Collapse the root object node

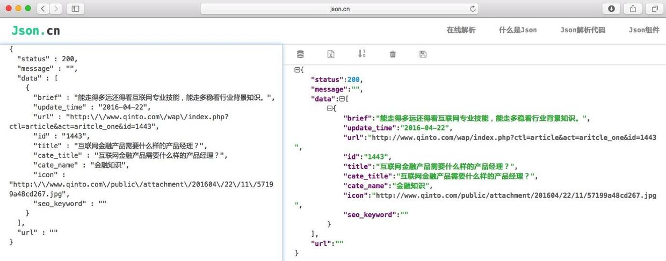coord(297,70)
